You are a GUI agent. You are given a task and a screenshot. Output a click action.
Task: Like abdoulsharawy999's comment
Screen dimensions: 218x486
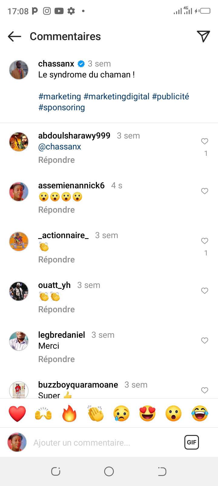coord(205,141)
